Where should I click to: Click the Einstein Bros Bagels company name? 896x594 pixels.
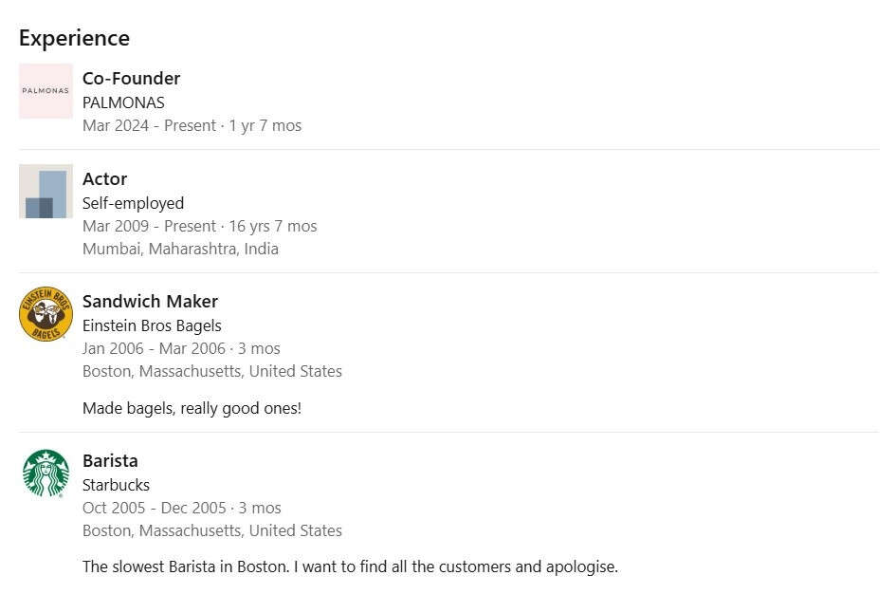152,325
